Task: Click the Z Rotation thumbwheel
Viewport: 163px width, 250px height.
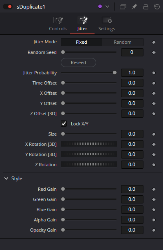Action: click(89, 164)
